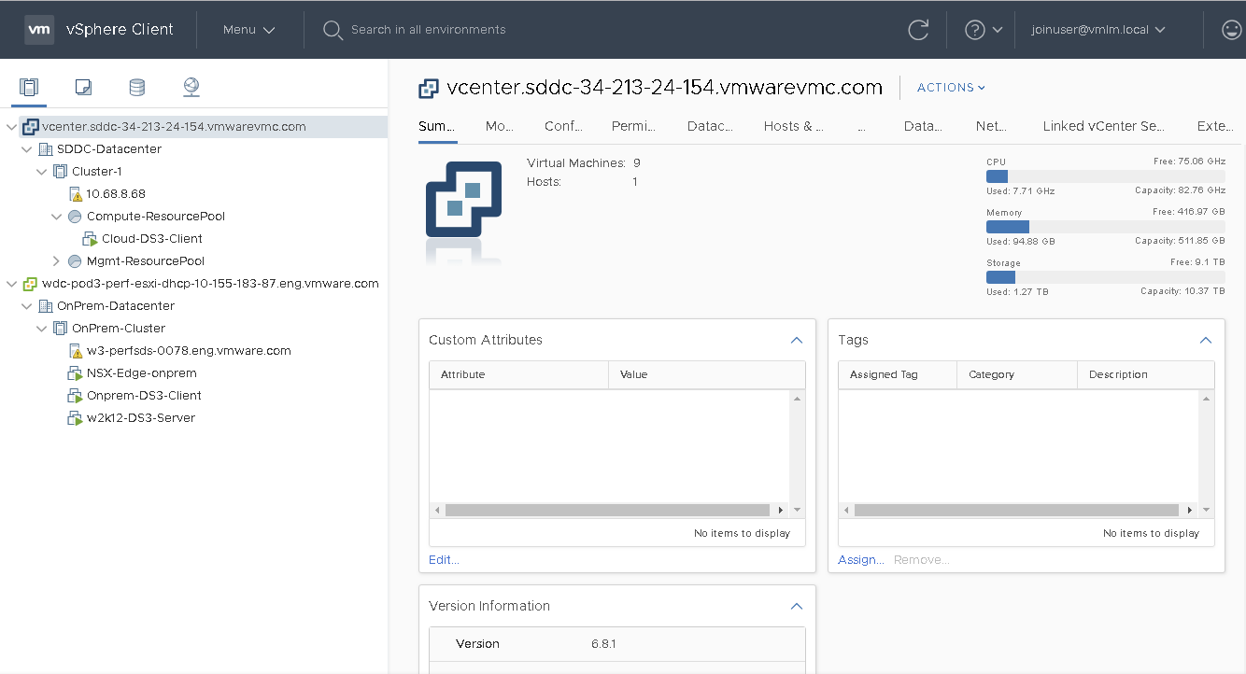The height and width of the screenshot is (674, 1246).
Task: Click w2k12-DS3-Server VM icon
Action: (76, 418)
